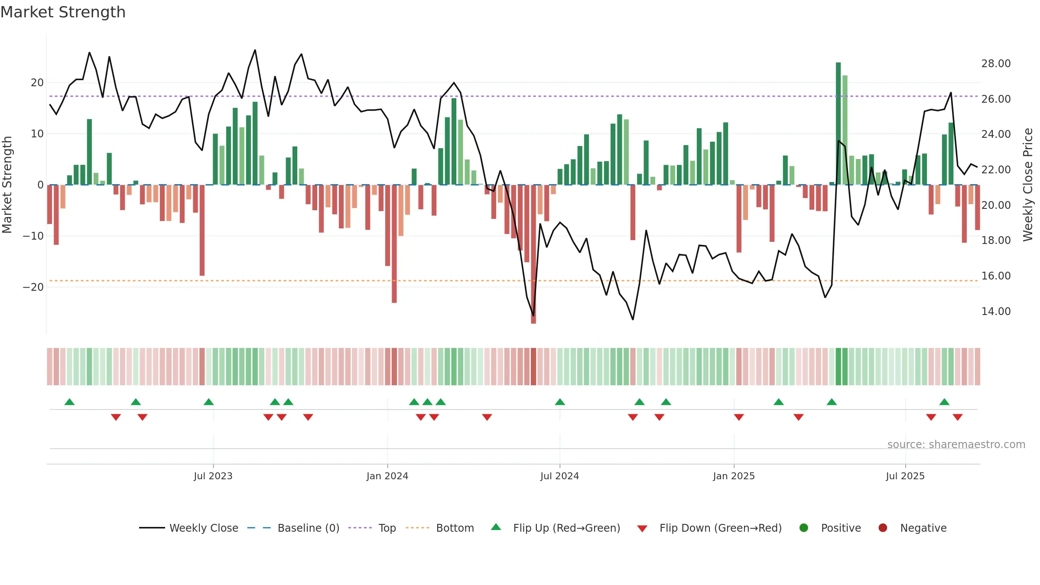
Task: Click the Negative legend label
Action: pyautogui.click(x=923, y=528)
